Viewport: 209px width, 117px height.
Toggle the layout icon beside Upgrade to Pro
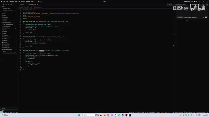coord(192,1)
